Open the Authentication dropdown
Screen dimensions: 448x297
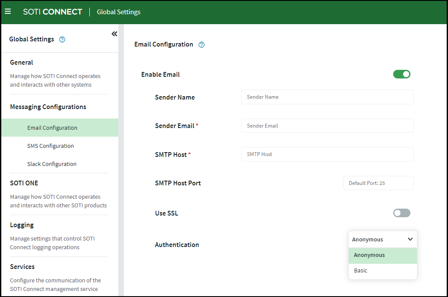tap(382, 239)
